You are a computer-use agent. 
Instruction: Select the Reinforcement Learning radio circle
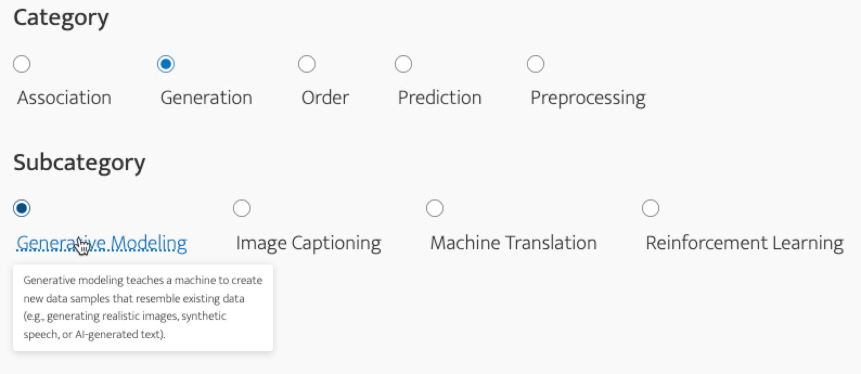(x=651, y=208)
